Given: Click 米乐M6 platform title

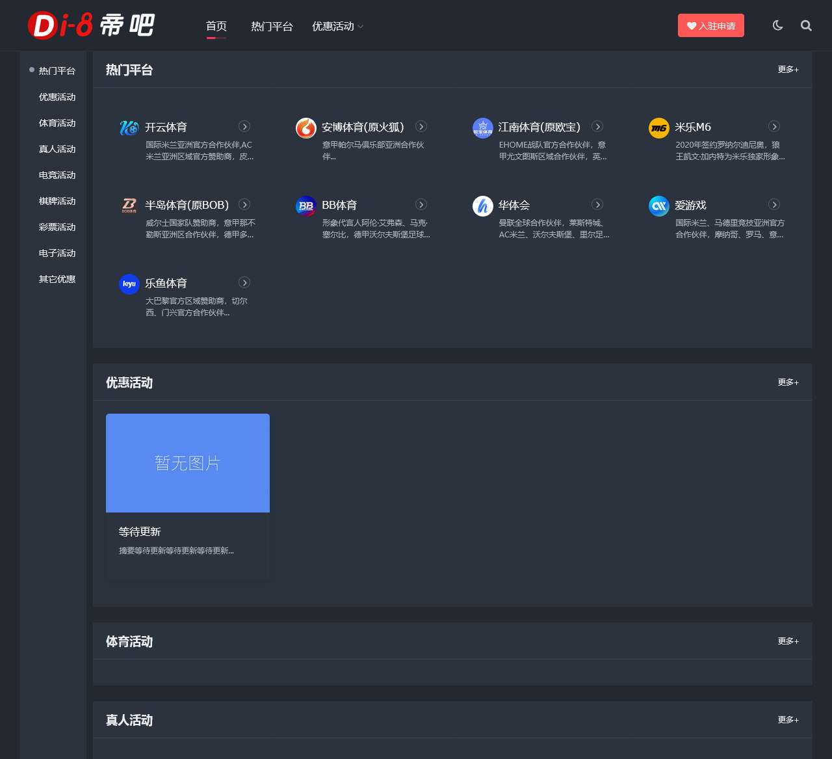Looking at the screenshot, I should point(693,127).
